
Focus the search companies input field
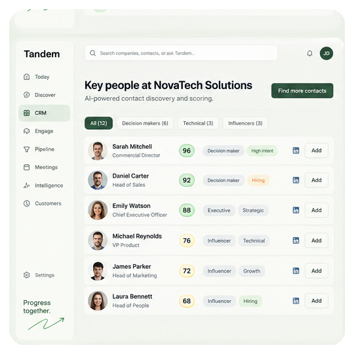click(181, 53)
